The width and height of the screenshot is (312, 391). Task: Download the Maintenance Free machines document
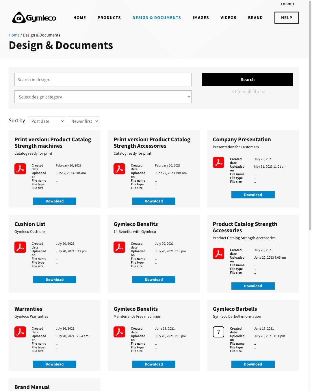pos(154,364)
